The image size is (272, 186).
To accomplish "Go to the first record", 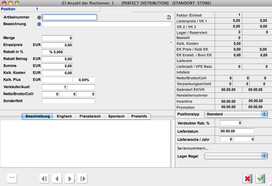I will click(44, 178).
